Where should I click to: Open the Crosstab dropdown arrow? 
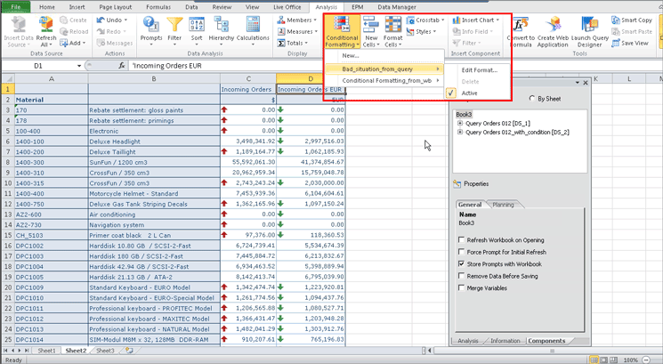coord(442,20)
